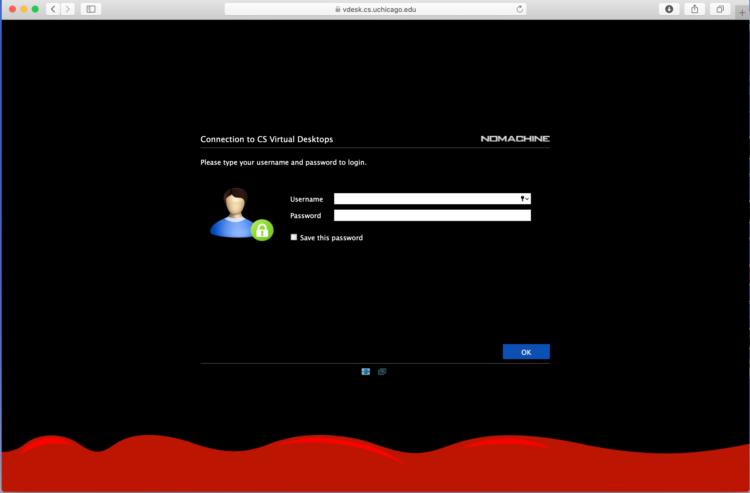Go forward with the forward arrow
750x493 pixels.
[x=67, y=9]
